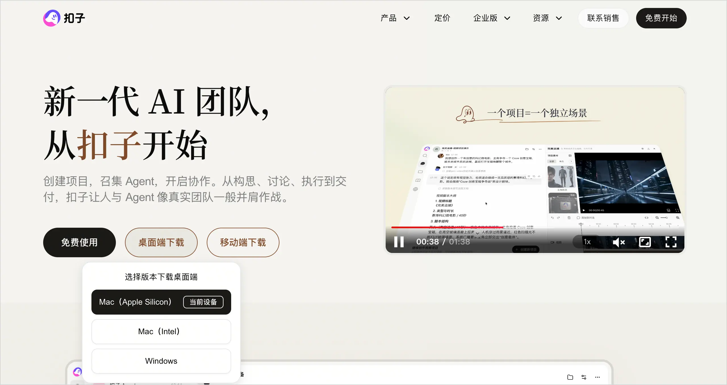
Task: Click the Coze ghost logo icon
Action: (52, 18)
